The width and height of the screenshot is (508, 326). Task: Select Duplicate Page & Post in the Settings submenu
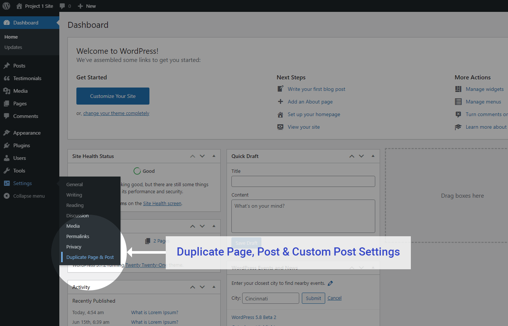(90, 257)
